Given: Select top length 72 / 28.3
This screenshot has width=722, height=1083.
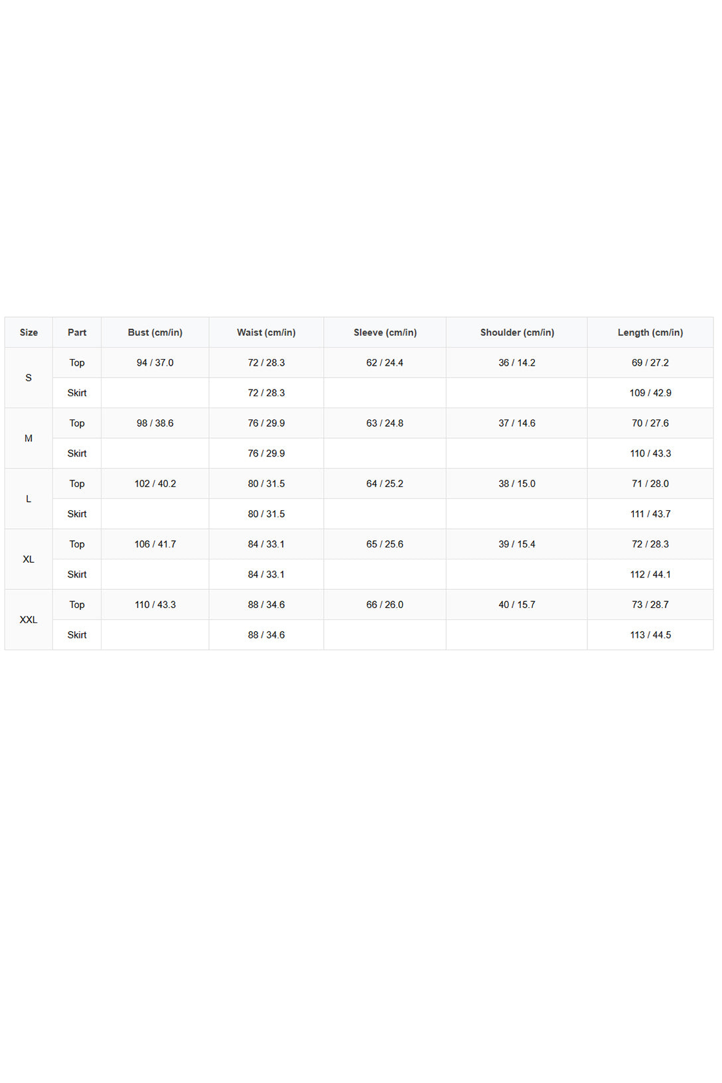Looking at the screenshot, I should coord(650,544).
